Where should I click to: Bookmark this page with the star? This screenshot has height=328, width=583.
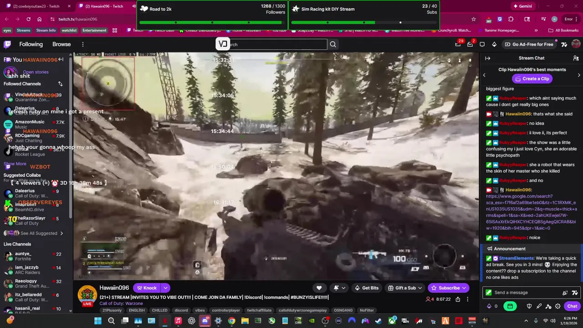coord(474,19)
